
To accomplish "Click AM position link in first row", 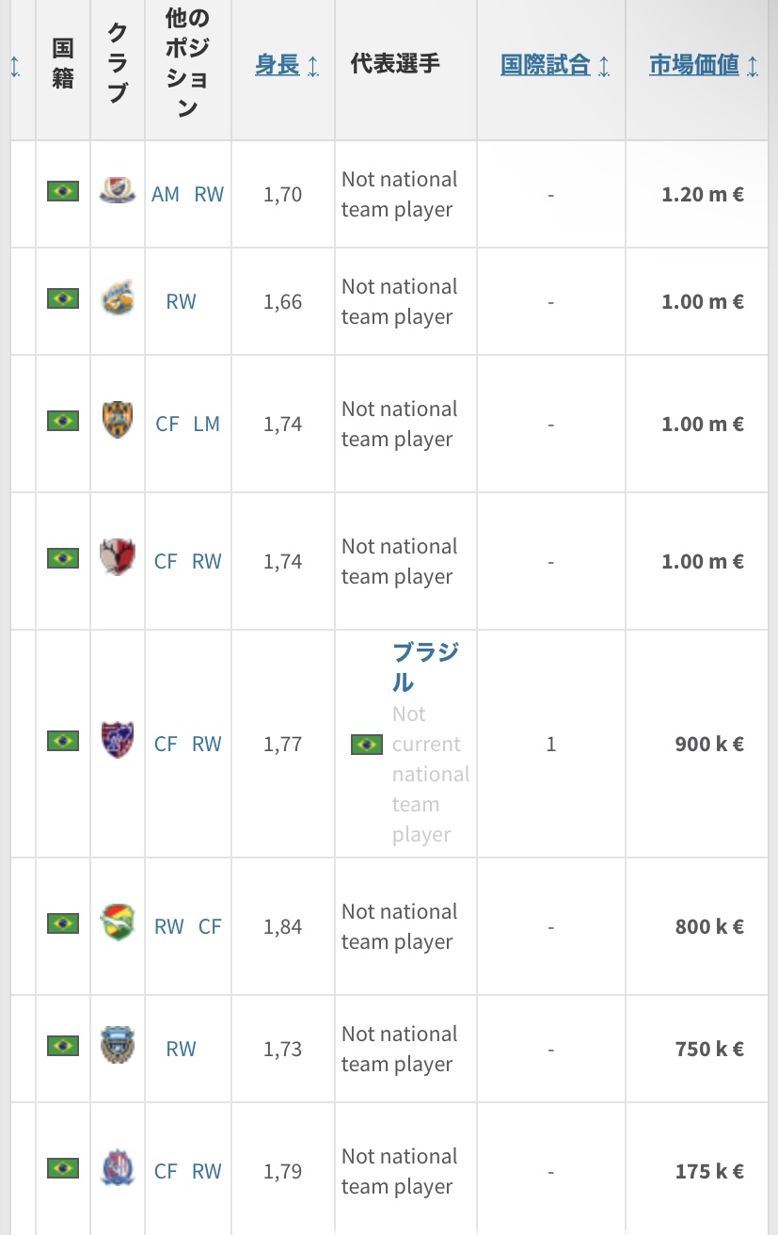I will coord(166,194).
